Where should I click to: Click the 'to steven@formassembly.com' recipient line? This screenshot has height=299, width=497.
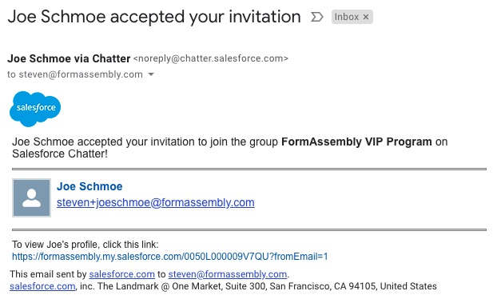pyautogui.click(x=75, y=74)
